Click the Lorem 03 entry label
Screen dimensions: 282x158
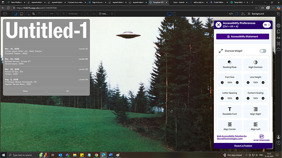[x=83, y=69]
